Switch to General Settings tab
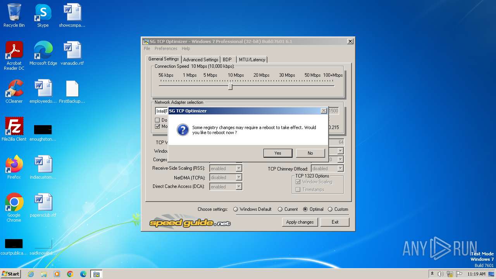Screen dimensions: 496x279 coord(164,59)
